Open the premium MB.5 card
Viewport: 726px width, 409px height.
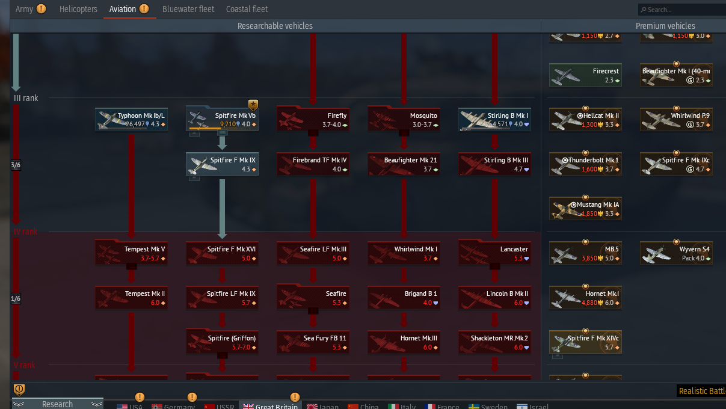[585, 253]
